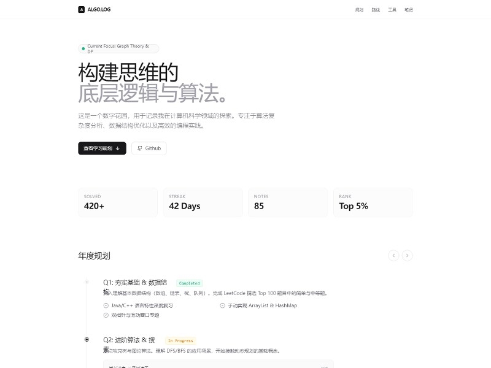
Task: Click the Github icon in the button
Action: tap(140, 148)
